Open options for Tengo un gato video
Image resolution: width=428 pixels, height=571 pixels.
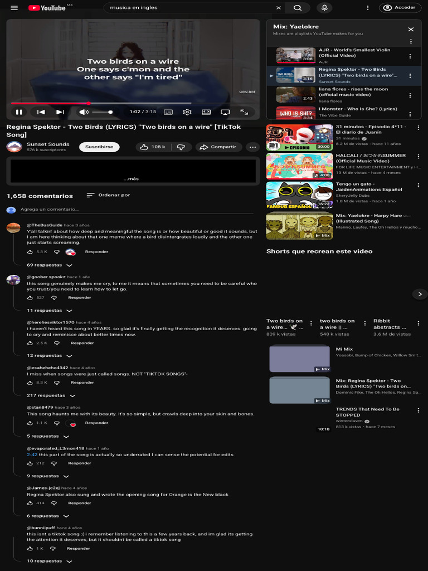[x=418, y=185]
